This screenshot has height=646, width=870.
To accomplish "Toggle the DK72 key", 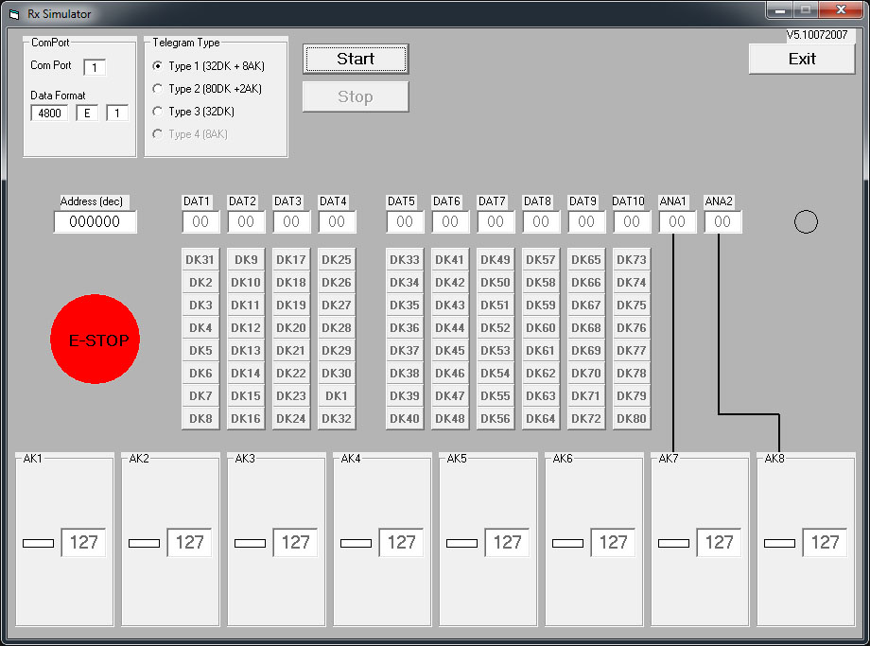I will tap(586, 418).
